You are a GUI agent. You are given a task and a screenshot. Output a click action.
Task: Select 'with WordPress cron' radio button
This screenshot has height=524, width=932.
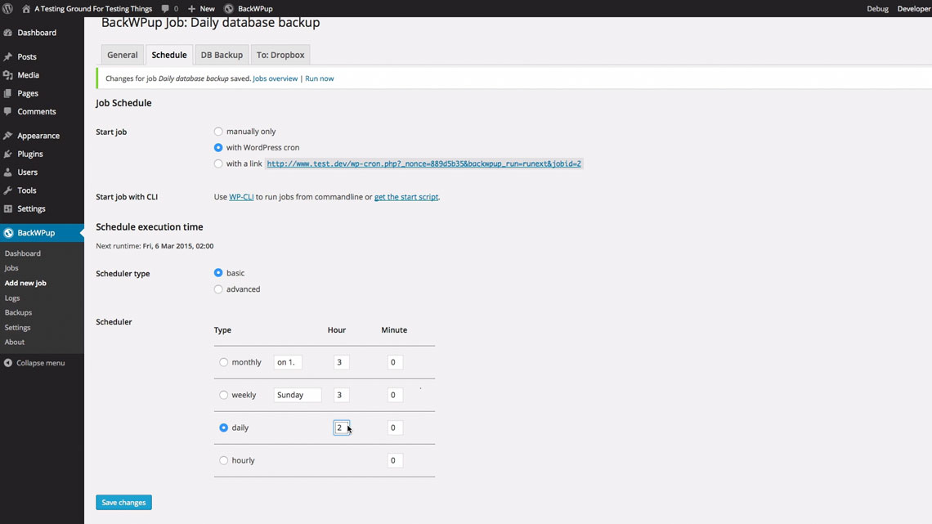click(218, 147)
